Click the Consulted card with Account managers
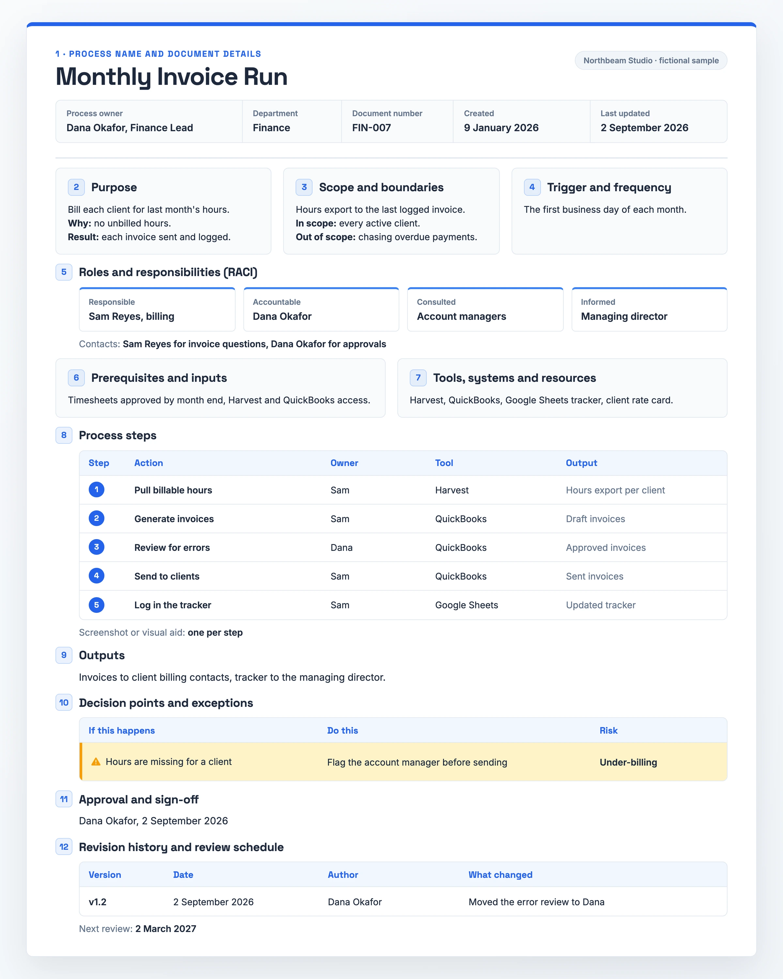This screenshot has width=783, height=979. click(485, 309)
